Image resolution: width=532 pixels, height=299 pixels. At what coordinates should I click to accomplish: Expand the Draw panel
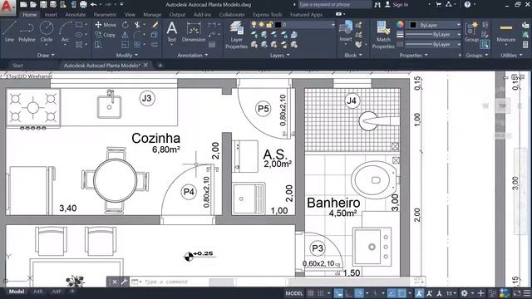tap(46, 56)
